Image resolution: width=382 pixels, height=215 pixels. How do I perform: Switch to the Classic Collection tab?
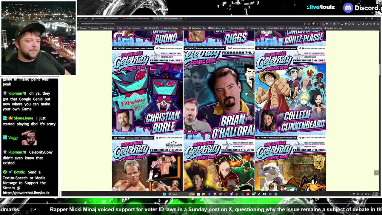coord(84,19)
